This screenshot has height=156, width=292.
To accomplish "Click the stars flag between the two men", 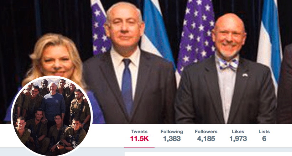I will [196, 35].
